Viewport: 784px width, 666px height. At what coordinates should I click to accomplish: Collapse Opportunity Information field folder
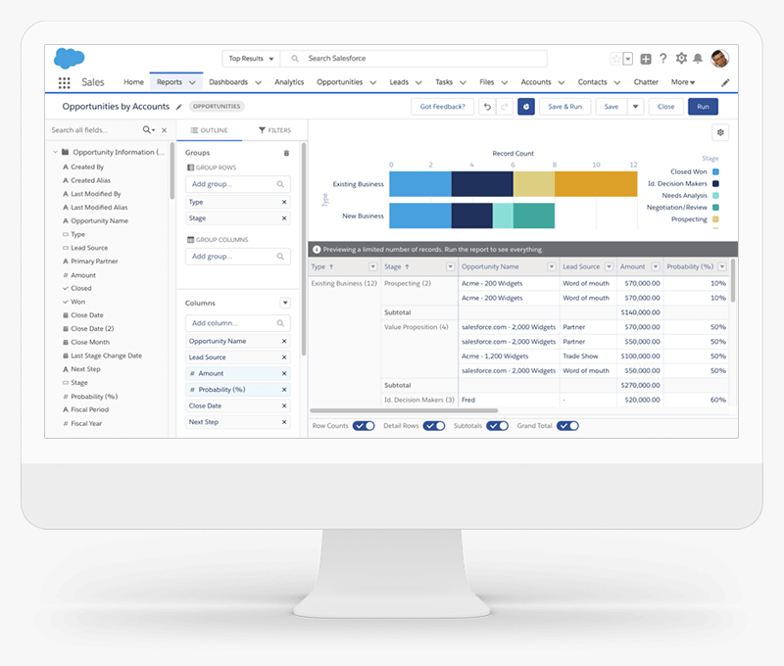click(56, 152)
